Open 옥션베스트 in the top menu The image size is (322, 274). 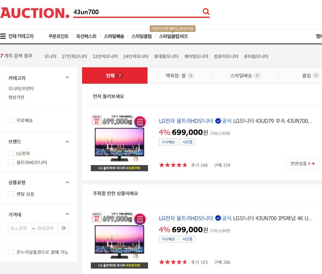click(x=86, y=36)
